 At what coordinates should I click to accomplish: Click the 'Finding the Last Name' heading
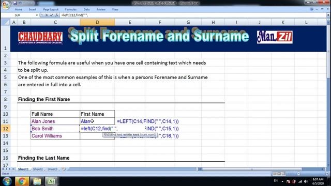pyautogui.click(x=43, y=158)
